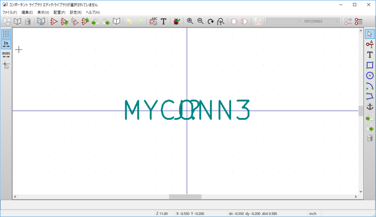Click the horizontal scrollbar left arrow

click(x=15, y=197)
